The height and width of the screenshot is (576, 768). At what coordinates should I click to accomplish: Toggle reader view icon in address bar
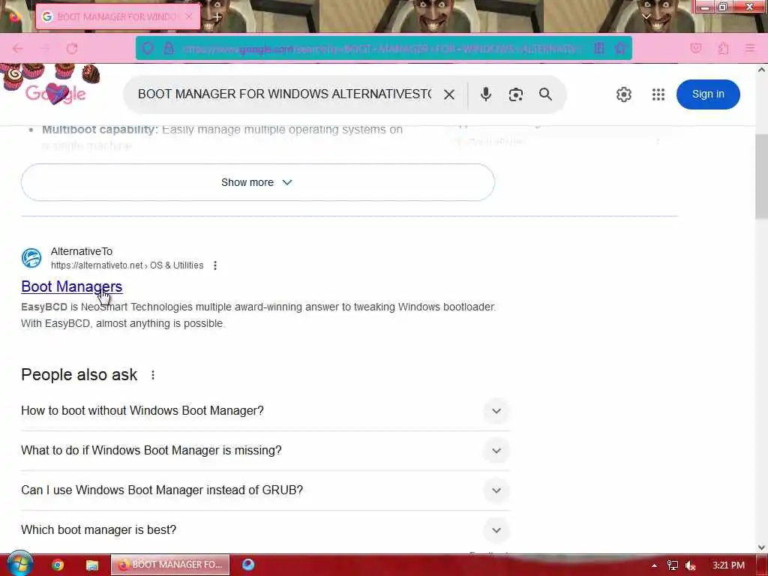coord(598,48)
